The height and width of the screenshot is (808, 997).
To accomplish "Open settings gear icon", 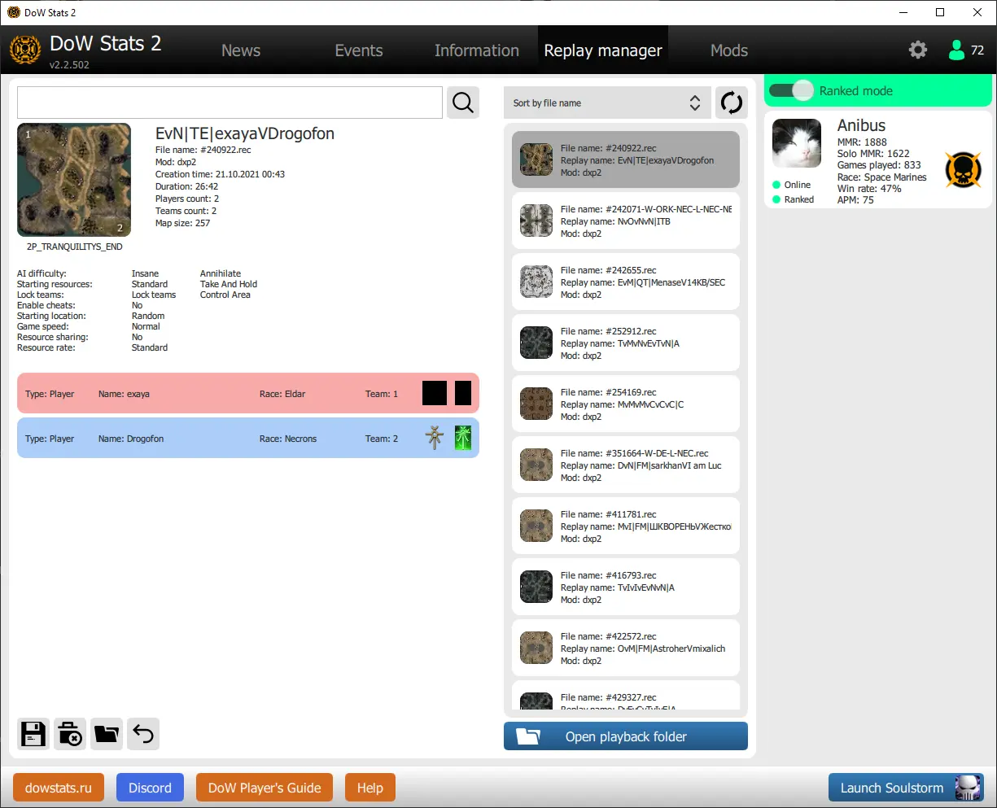I will click(918, 50).
